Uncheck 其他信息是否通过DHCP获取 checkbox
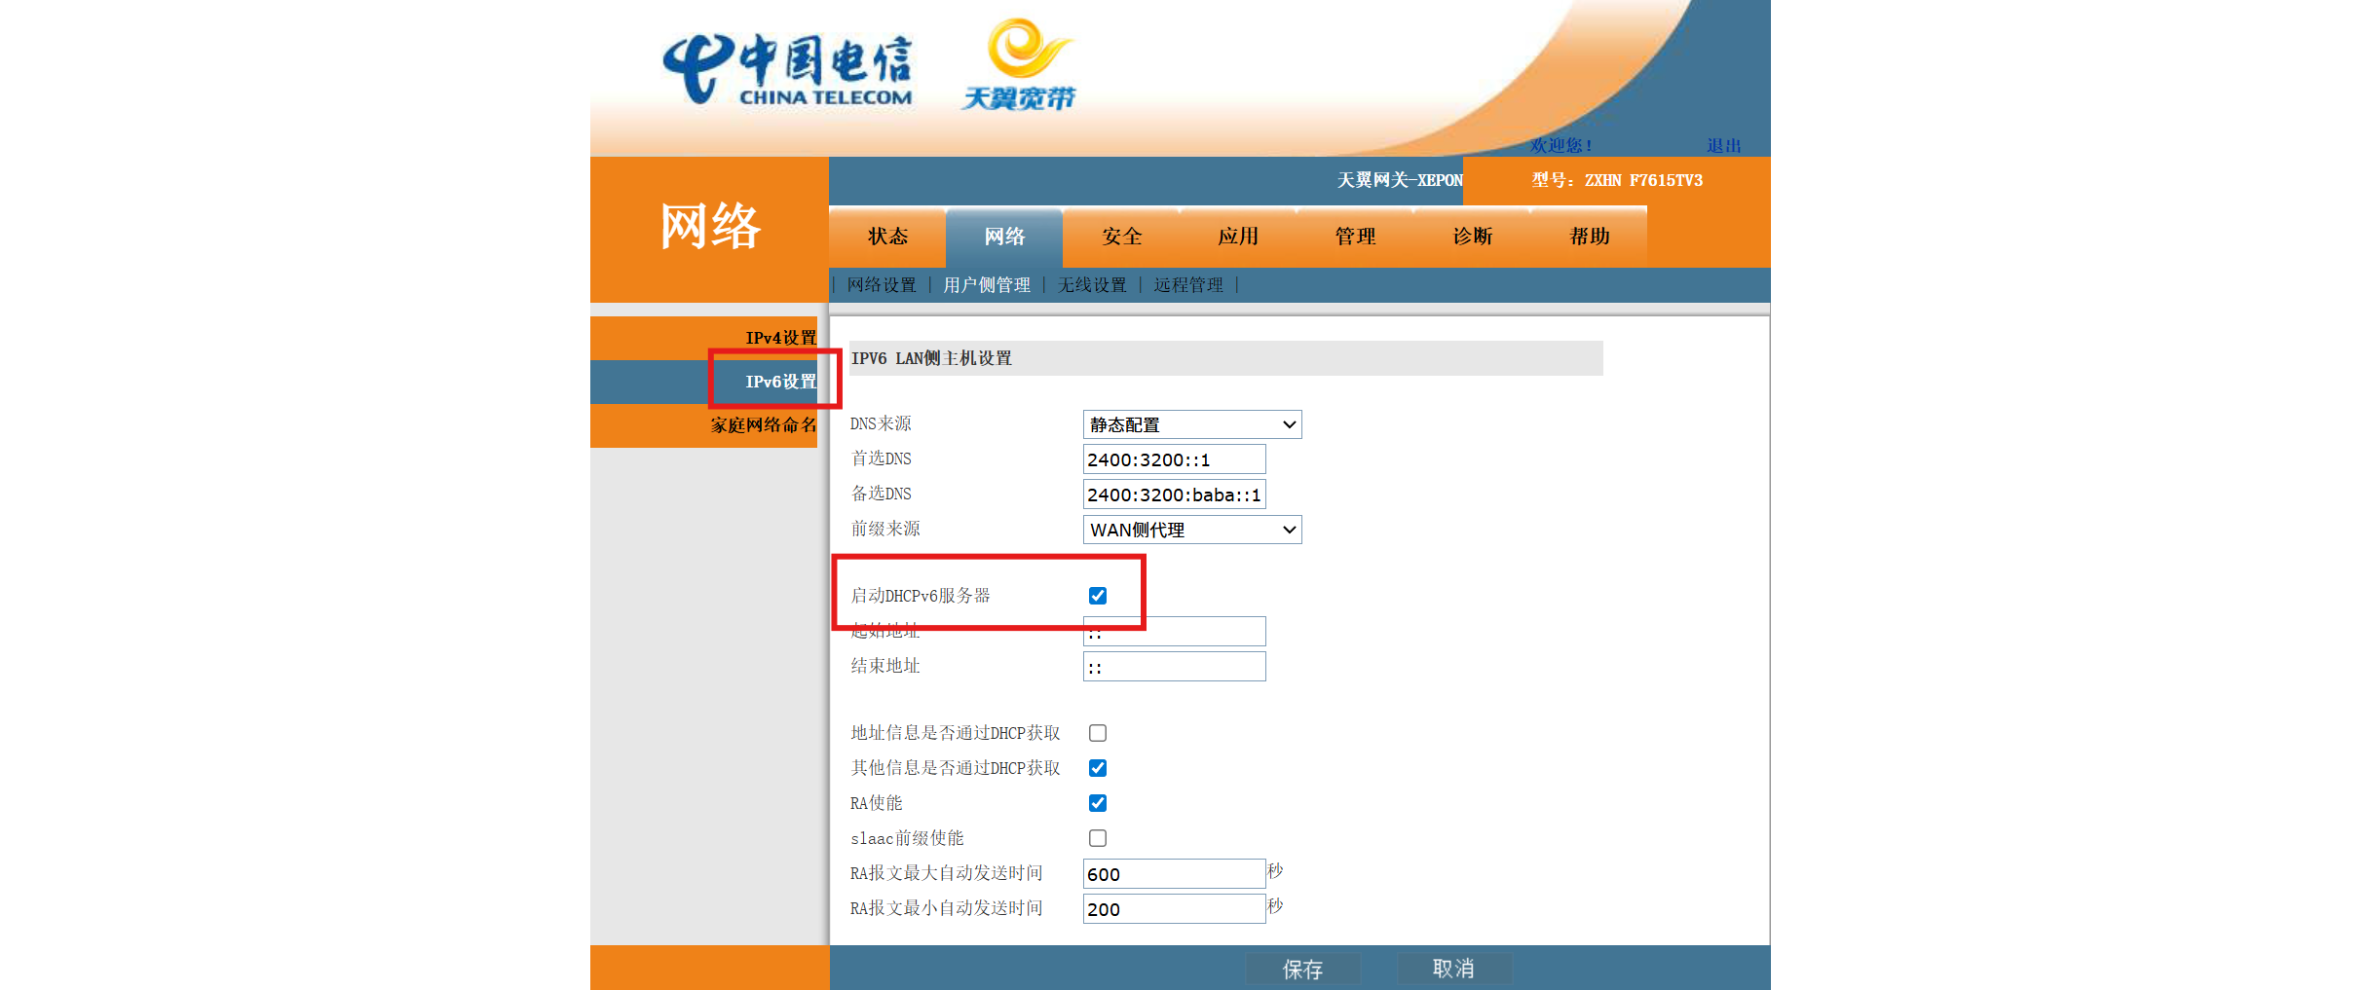2370x990 pixels. coord(1097,768)
